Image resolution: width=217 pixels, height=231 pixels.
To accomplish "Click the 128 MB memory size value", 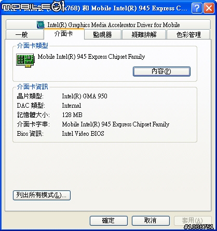I will coord(72,115).
